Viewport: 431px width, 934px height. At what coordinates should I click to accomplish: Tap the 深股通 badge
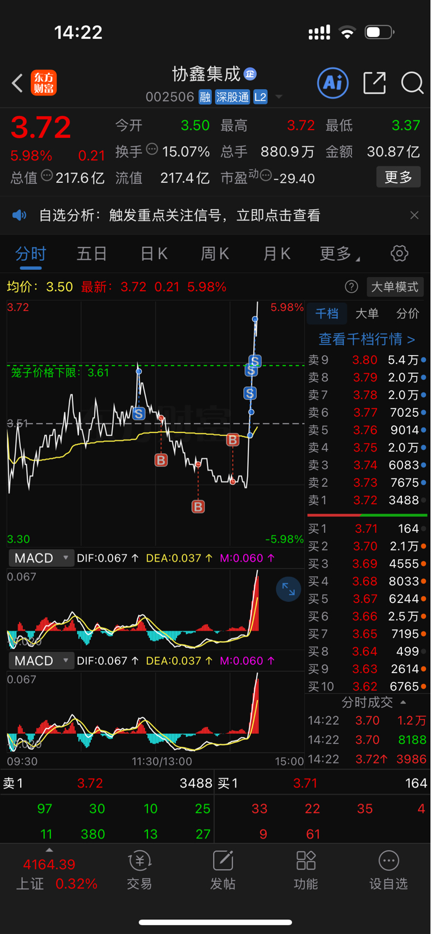(233, 97)
